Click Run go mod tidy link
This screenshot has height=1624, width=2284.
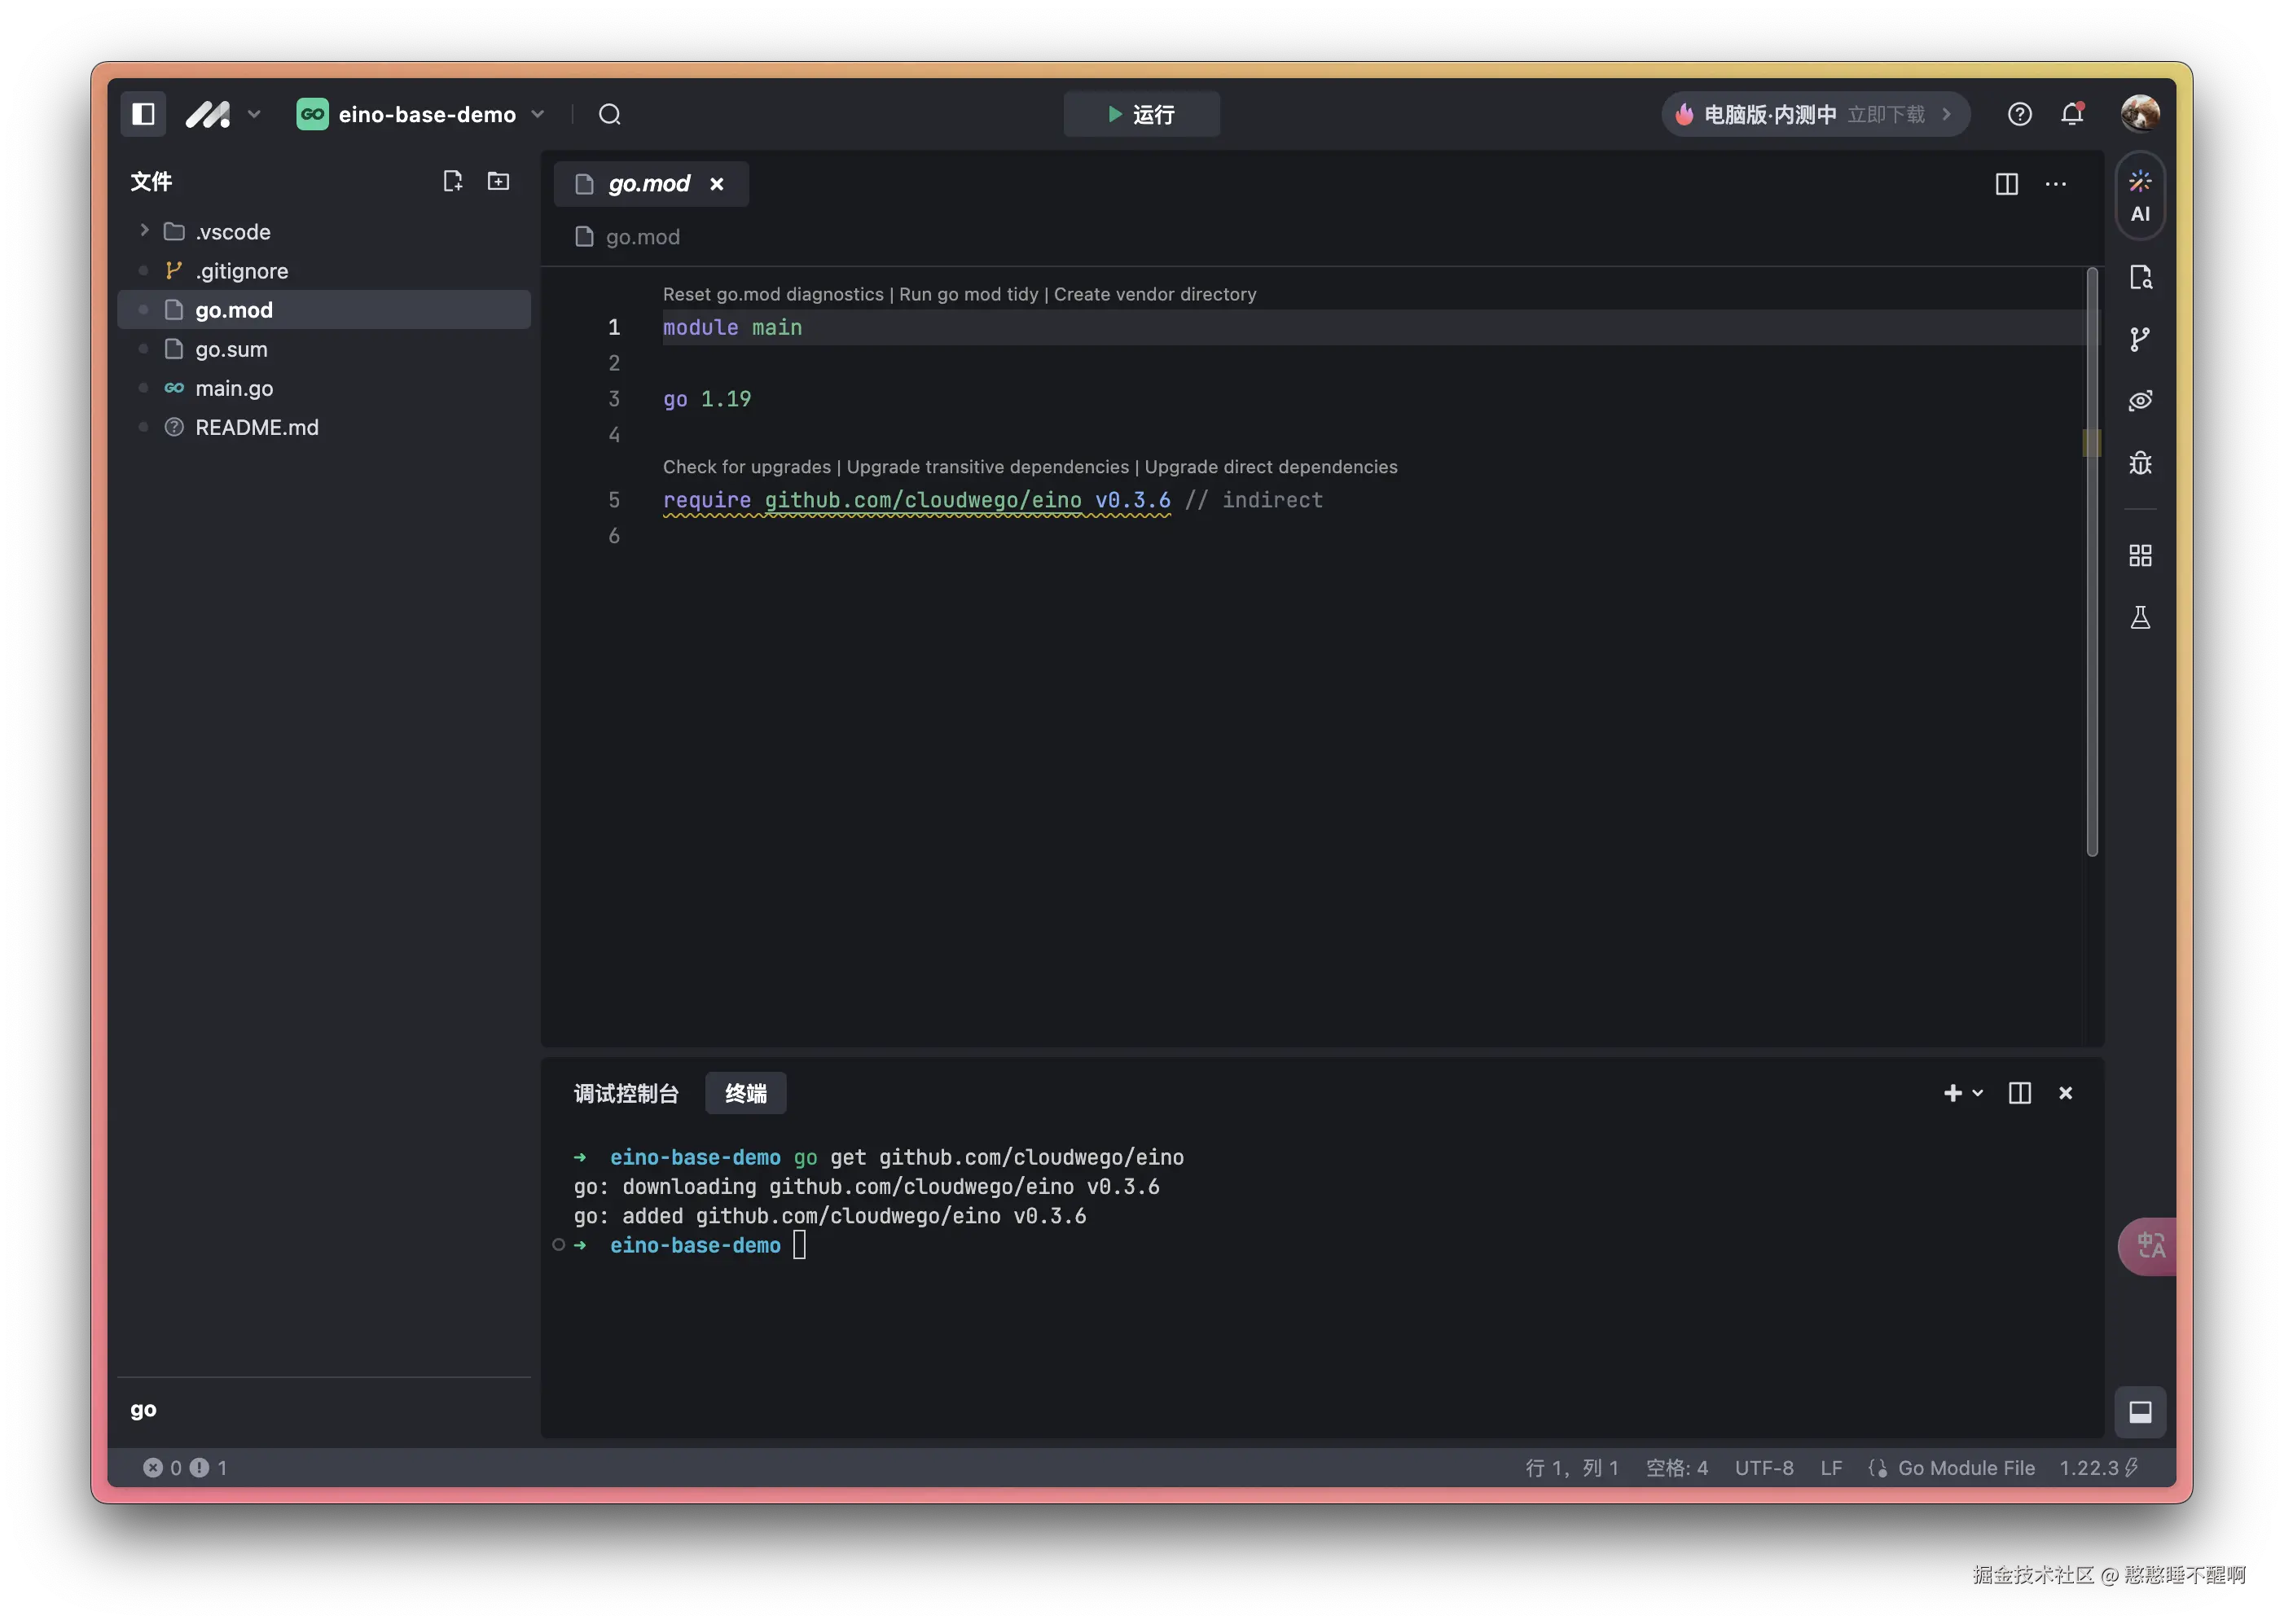point(968,294)
